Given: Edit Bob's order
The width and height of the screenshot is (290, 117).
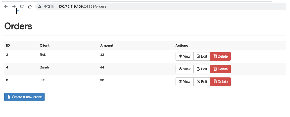Looking at the screenshot, I should [202, 56].
